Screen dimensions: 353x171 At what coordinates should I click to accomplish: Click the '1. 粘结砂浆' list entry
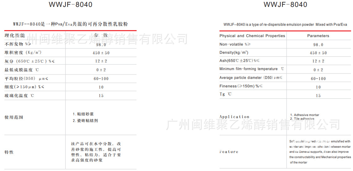coord(83,114)
